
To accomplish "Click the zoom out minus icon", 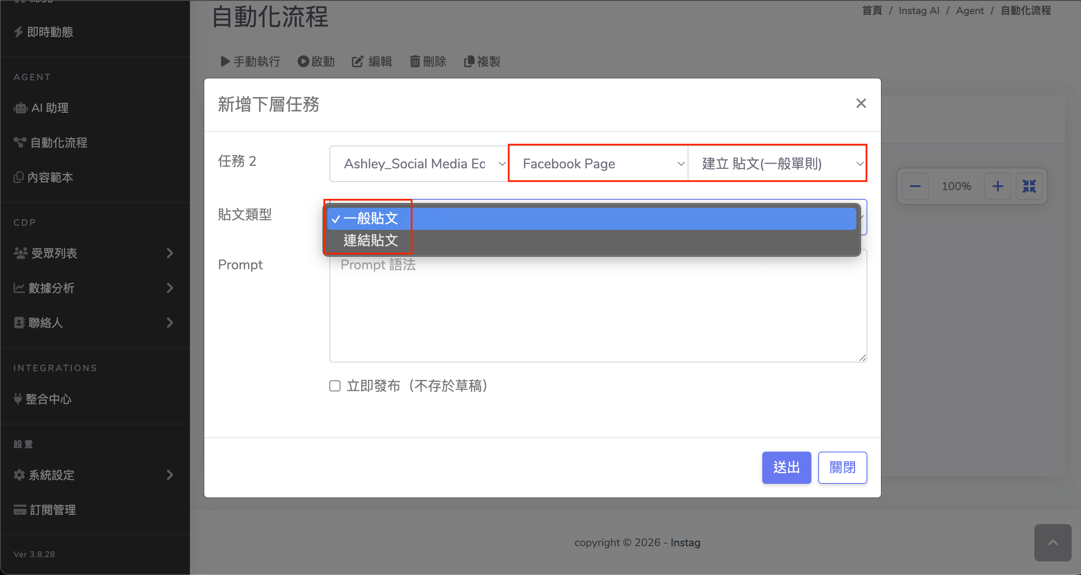I will 915,186.
